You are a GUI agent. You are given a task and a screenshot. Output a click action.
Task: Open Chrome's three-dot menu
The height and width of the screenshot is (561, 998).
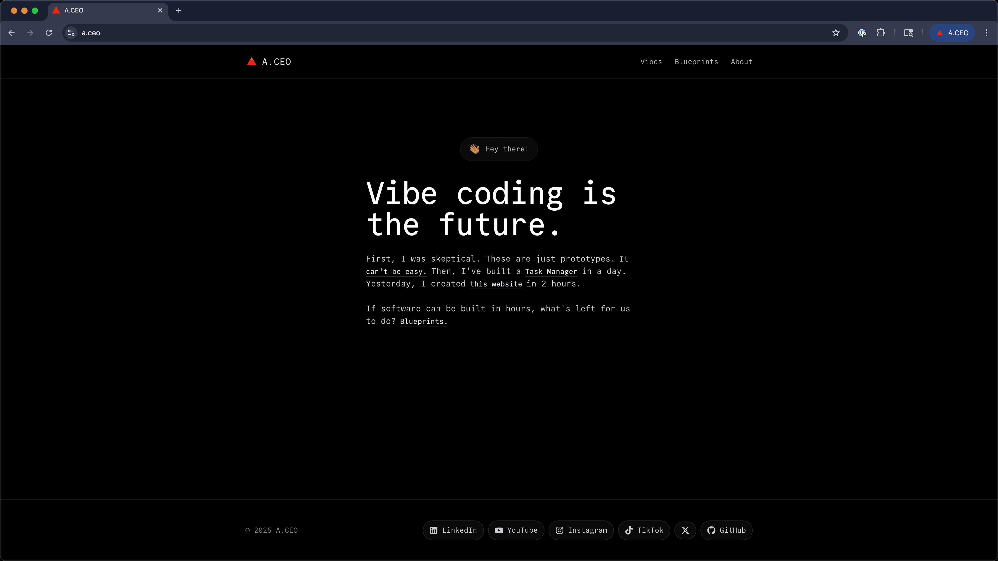tap(986, 33)
